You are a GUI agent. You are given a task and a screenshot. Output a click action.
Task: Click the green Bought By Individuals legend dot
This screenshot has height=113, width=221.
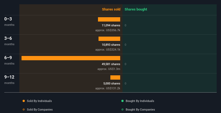point(122,101)
